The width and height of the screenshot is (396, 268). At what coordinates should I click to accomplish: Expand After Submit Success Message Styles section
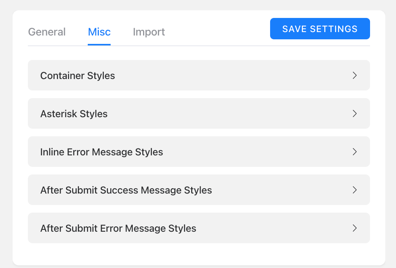(199, 190)
